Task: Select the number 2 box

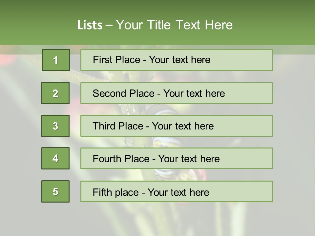Action: (x=55, y=93)
